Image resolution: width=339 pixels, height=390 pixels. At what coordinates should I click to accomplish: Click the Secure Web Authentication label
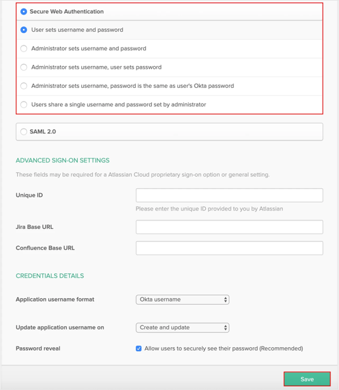coord(67,11)
